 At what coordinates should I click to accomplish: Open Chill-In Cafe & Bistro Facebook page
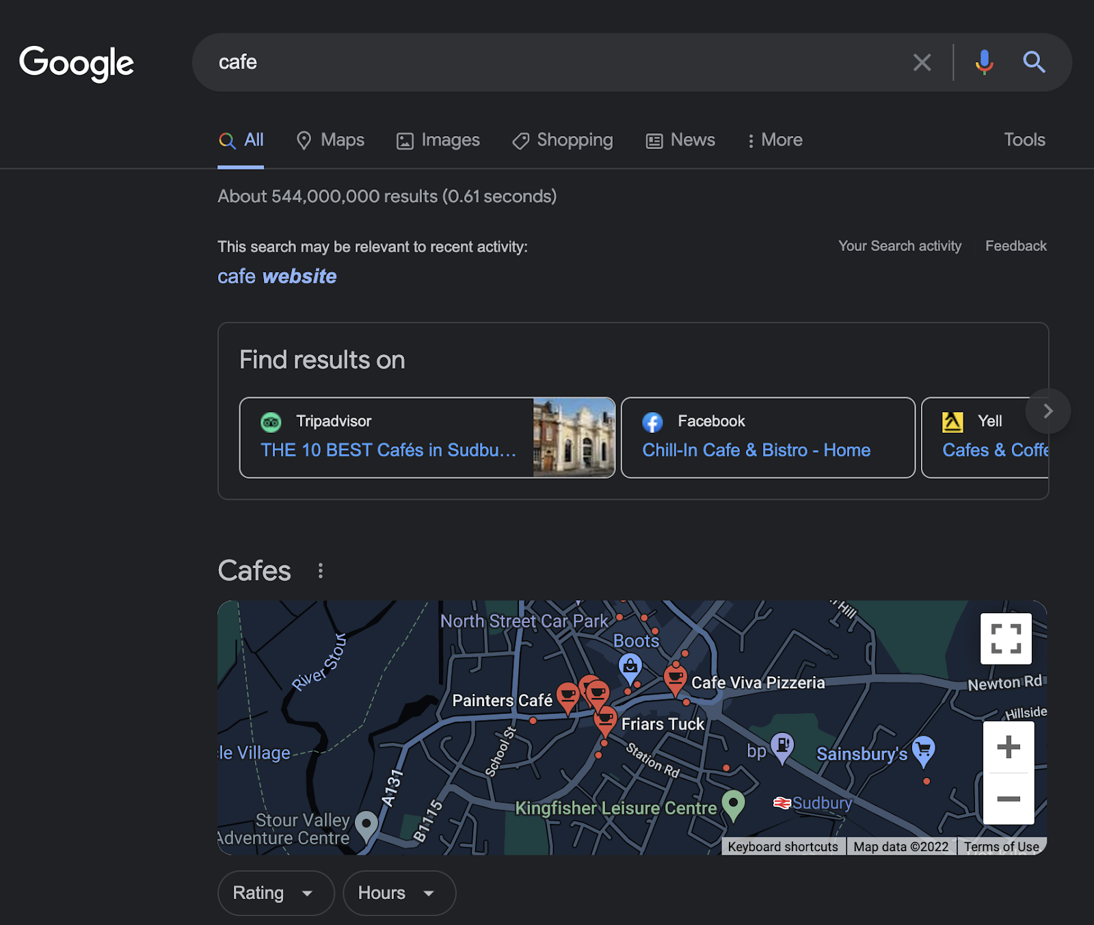point(756,450)
